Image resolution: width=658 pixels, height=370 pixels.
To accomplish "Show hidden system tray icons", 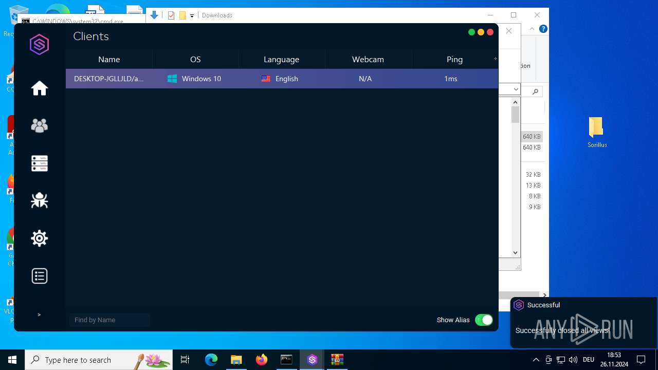I will [x=536, y=360].
